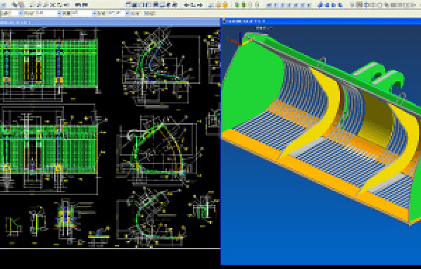This screenshot has width=421, height=269.
Task: Open the first dropdown arrow in the second toolbar row
Action: 20,13
